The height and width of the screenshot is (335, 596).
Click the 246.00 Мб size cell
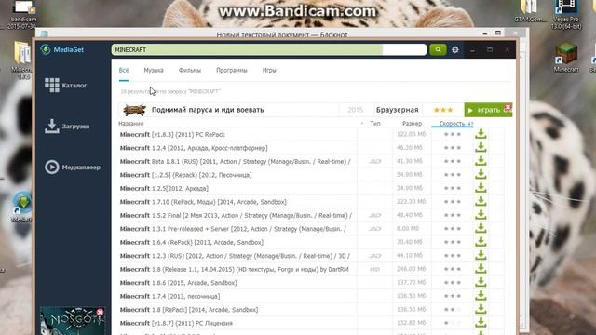411,269
